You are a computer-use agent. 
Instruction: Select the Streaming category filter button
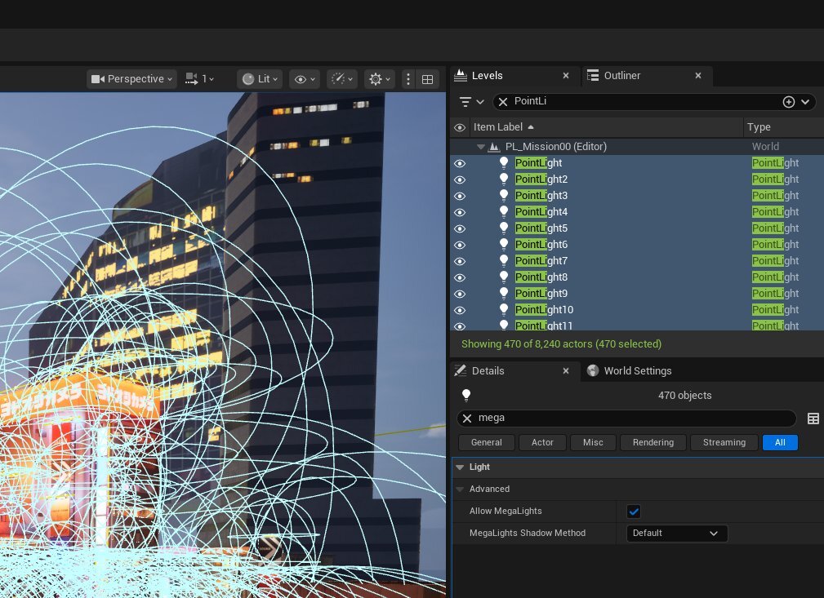[724, 442]
